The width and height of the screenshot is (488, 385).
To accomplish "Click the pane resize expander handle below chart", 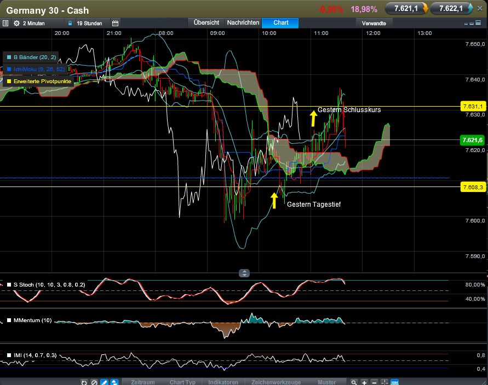I will (244, 273).
